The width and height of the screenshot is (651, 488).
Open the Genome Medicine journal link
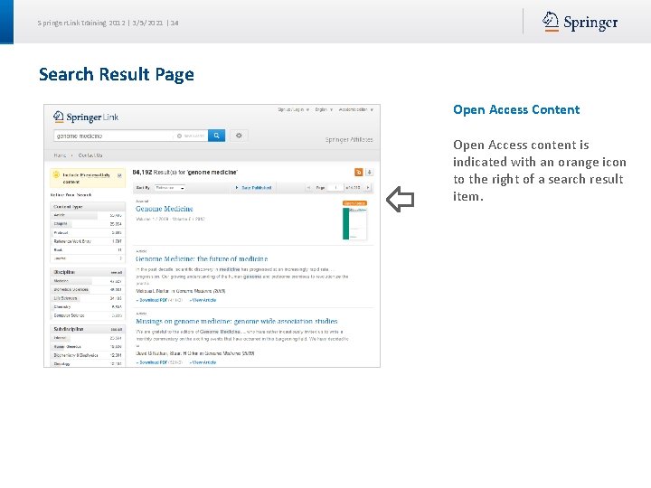point(165,209)
